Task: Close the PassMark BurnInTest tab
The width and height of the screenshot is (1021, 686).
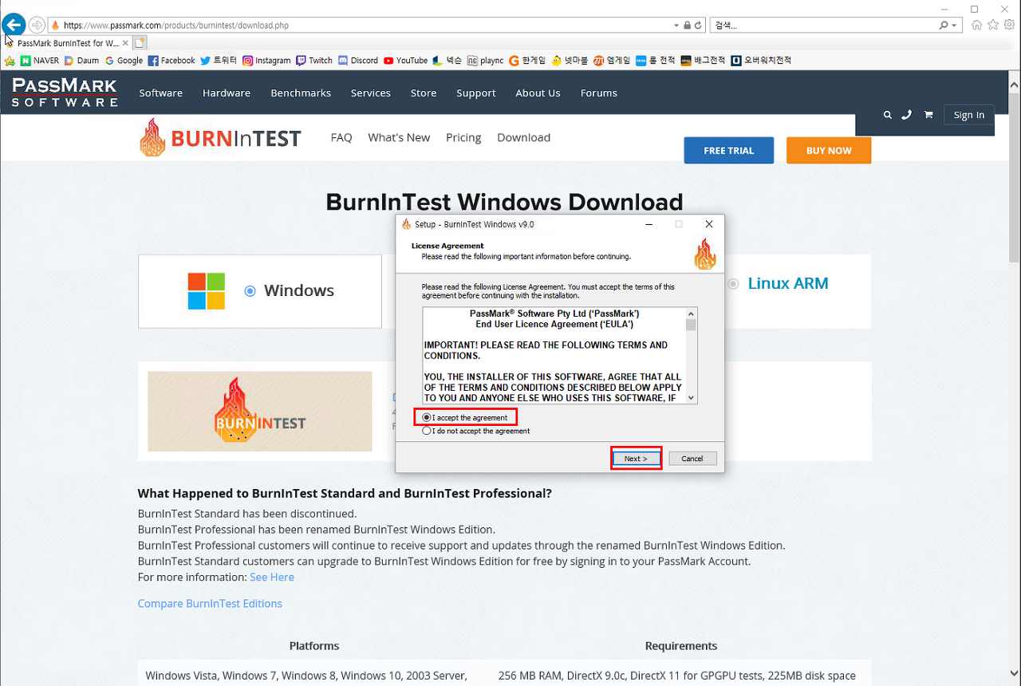Action: pos(125,43)
